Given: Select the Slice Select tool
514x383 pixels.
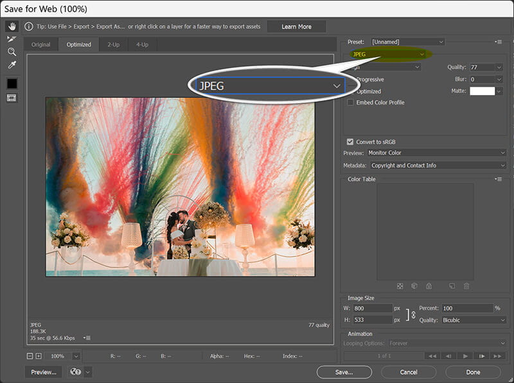Looking at the screenshot, I should [11, 40].
